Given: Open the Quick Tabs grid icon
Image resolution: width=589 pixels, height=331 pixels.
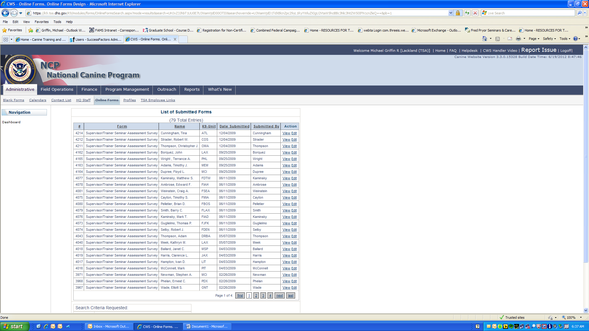Looking at the screenshot, I should [x=6, y=39].
